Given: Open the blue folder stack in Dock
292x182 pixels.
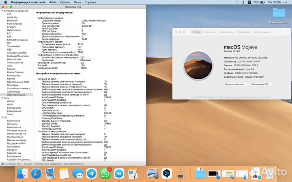Looking at the screenshot, I should (200, 173).
